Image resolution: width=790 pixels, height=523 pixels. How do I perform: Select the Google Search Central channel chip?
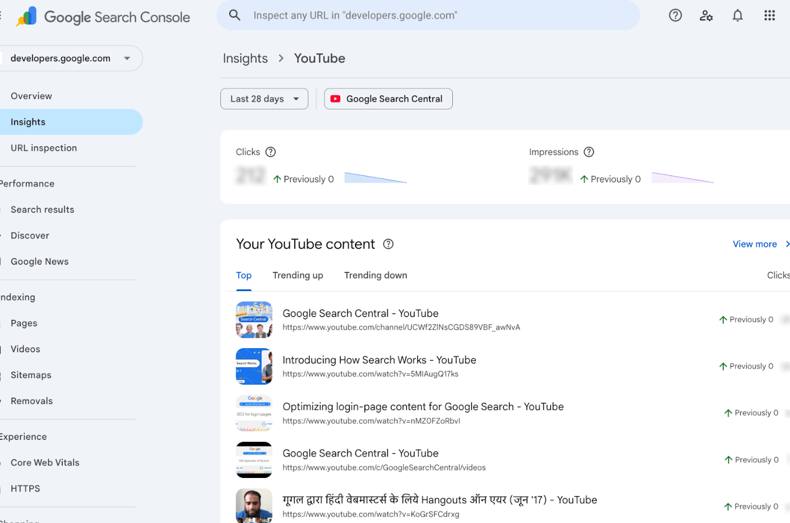tap(388, 99)
